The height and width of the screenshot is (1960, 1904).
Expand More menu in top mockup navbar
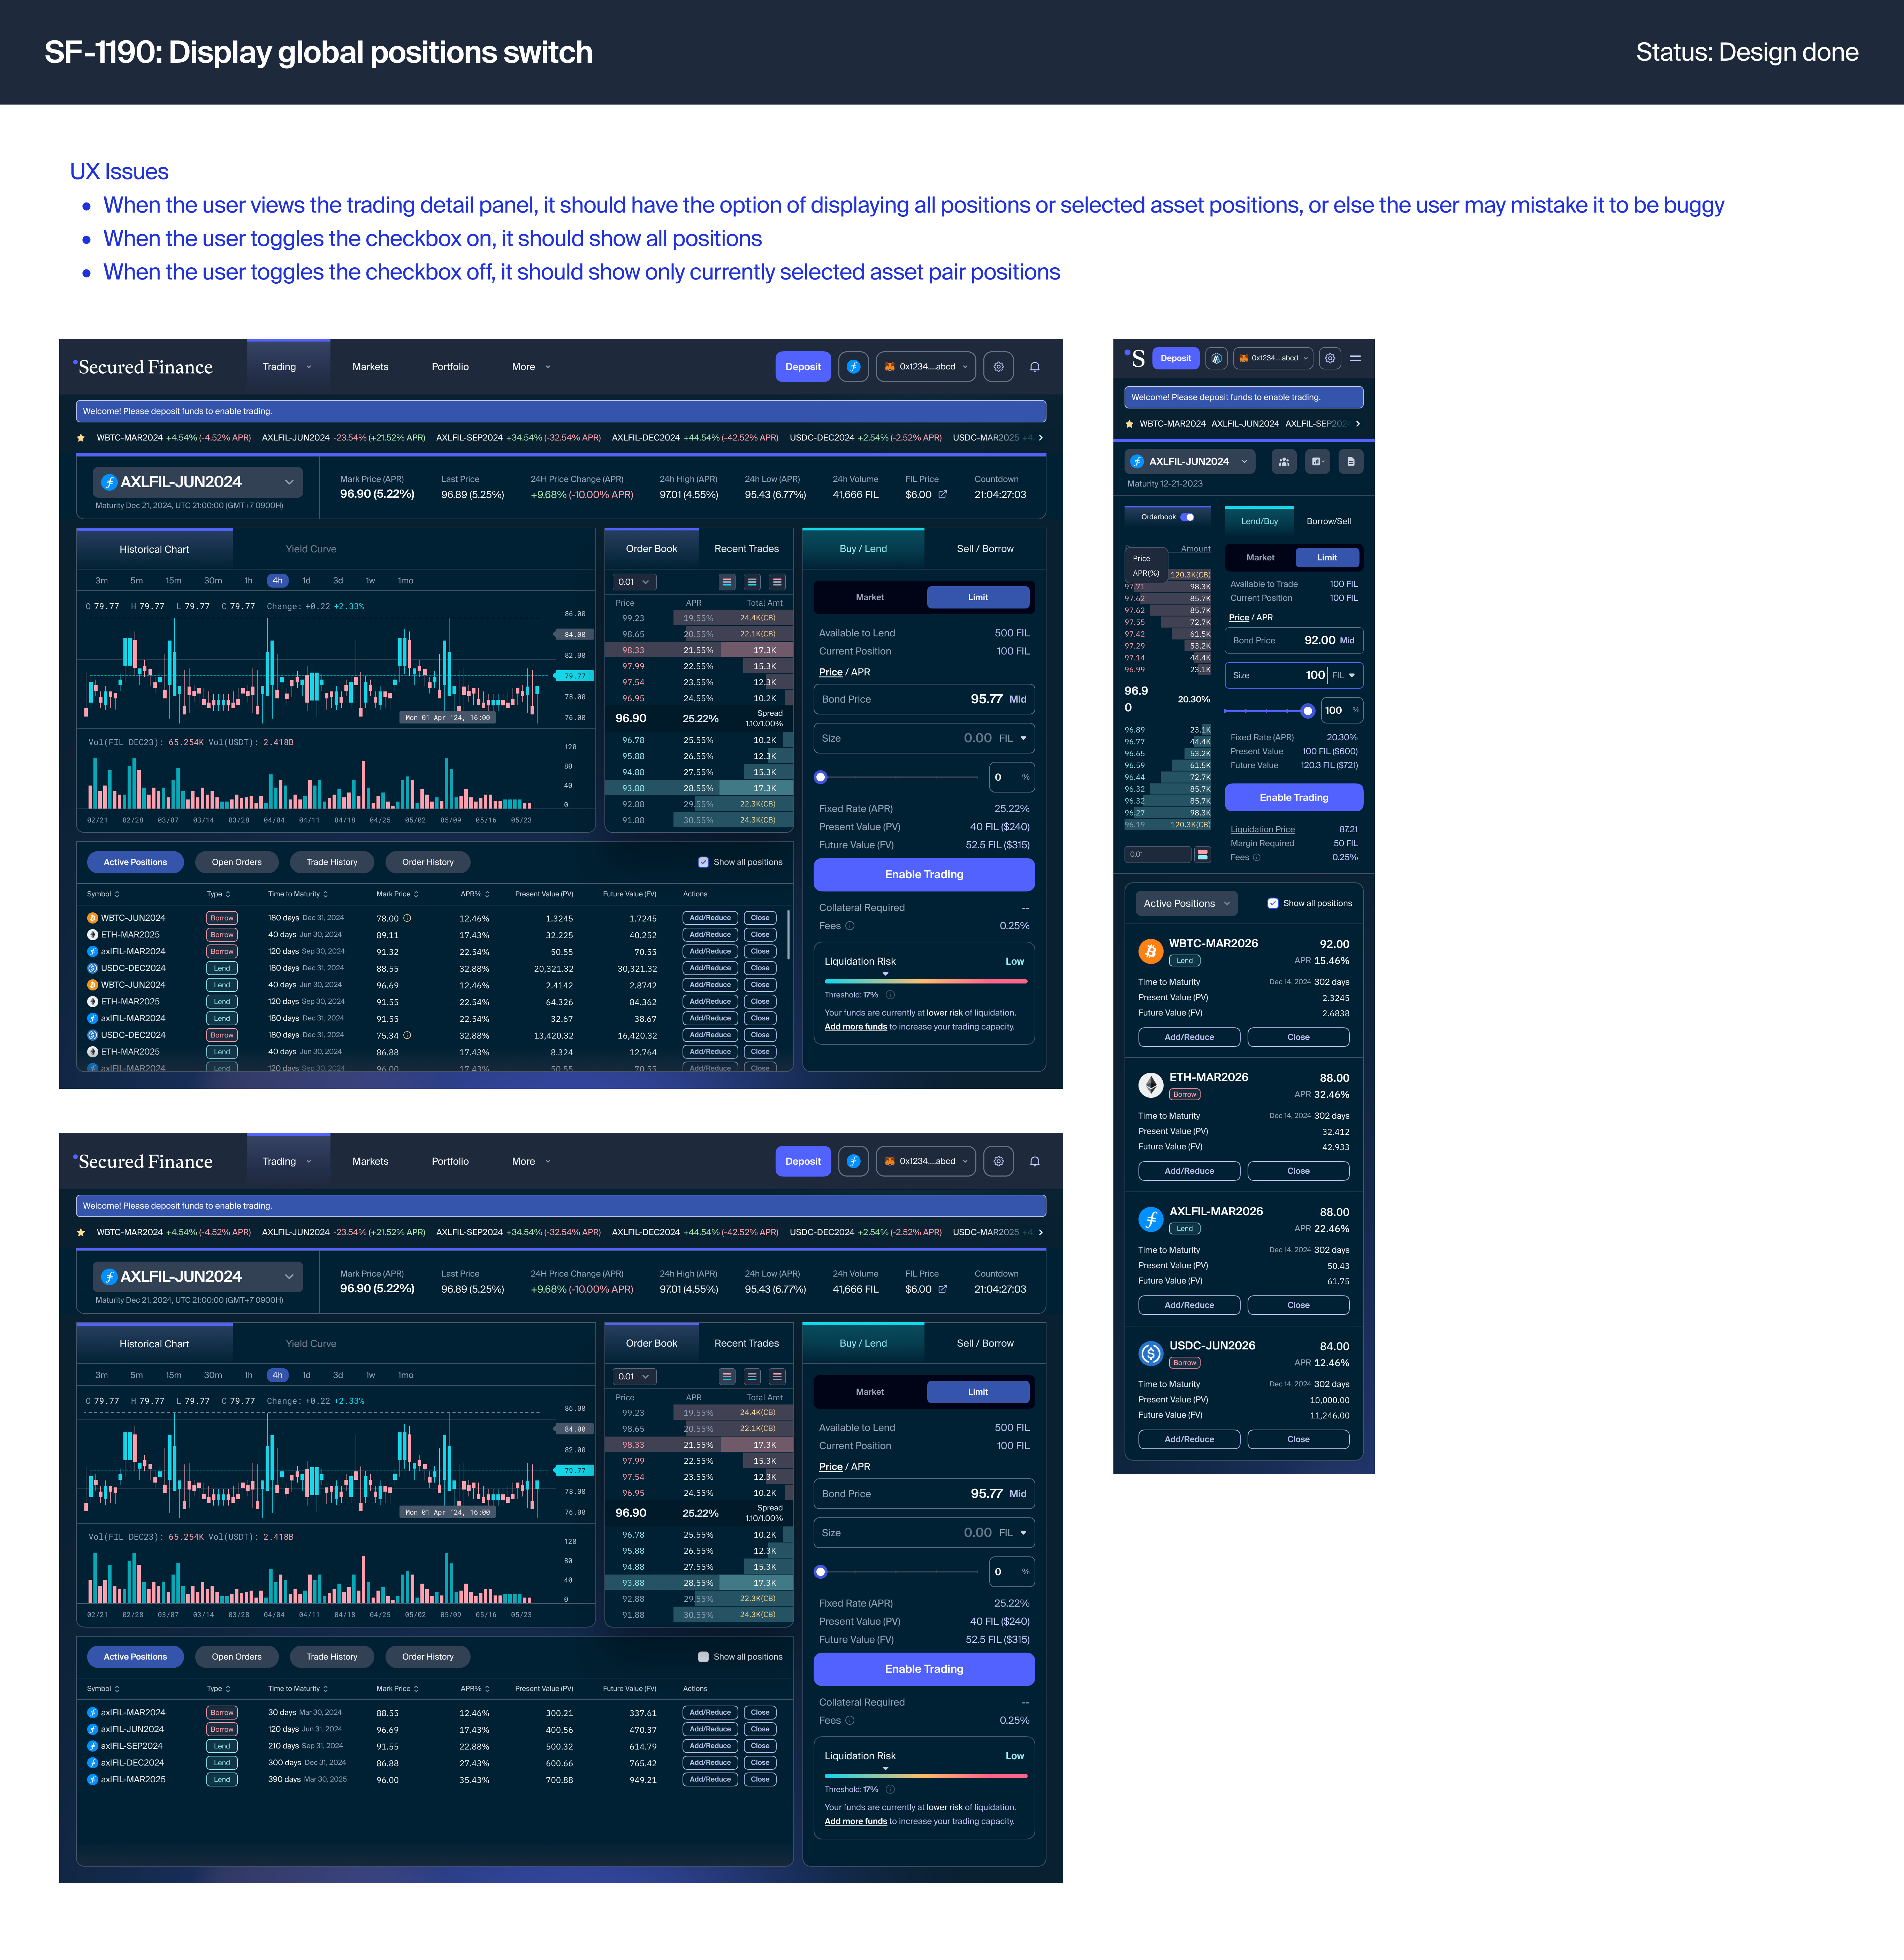pos(531,367)
